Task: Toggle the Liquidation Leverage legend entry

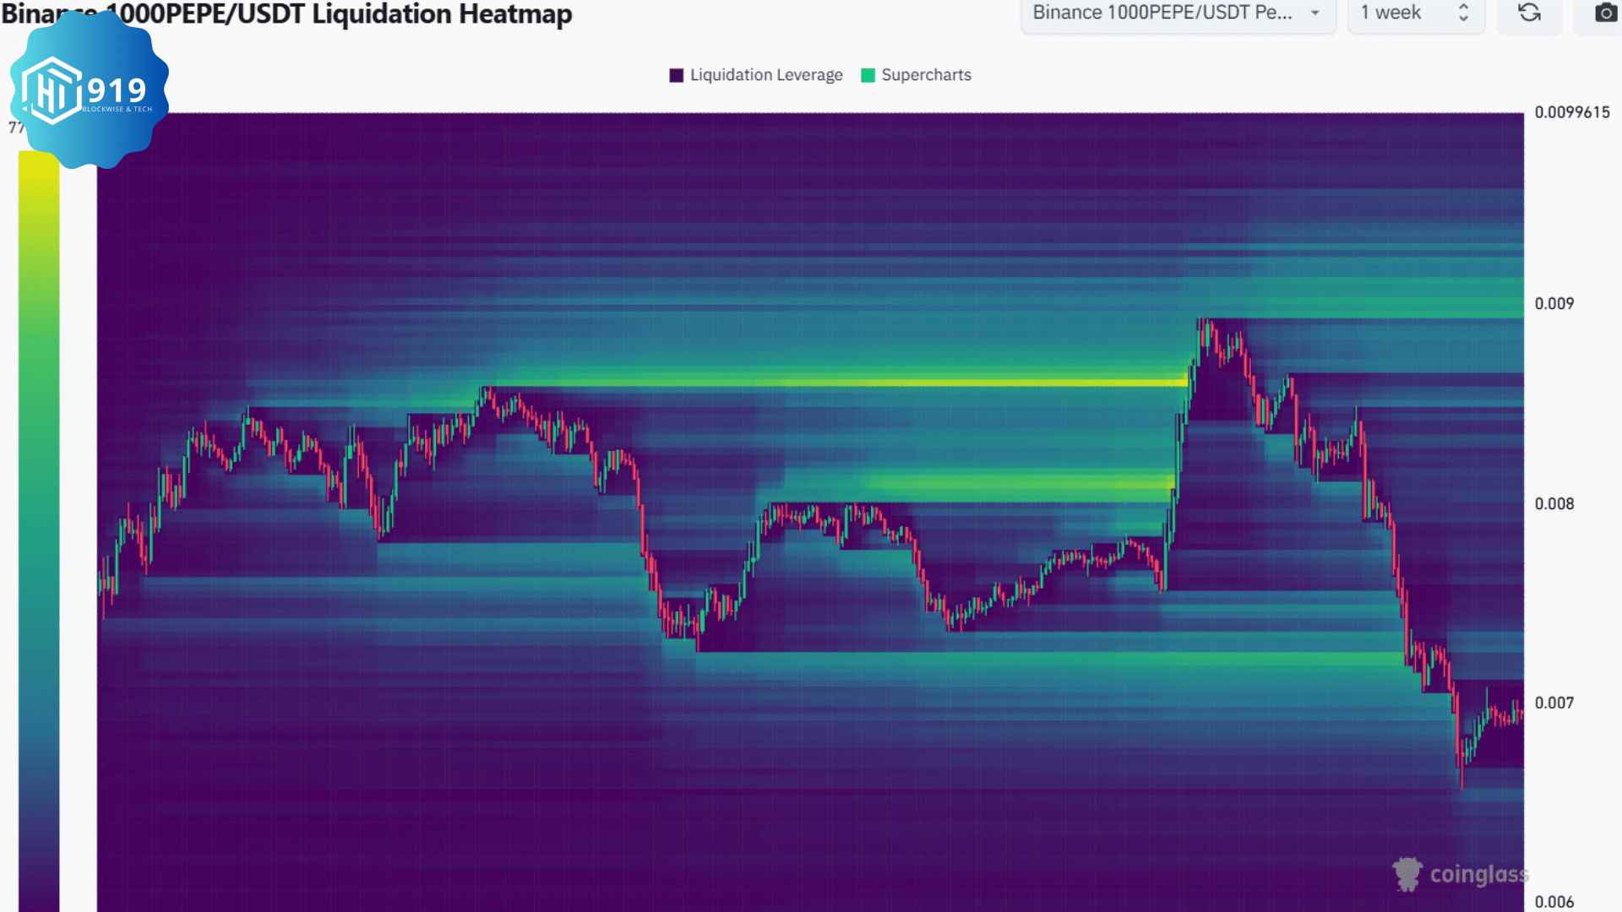Action: 756,75
